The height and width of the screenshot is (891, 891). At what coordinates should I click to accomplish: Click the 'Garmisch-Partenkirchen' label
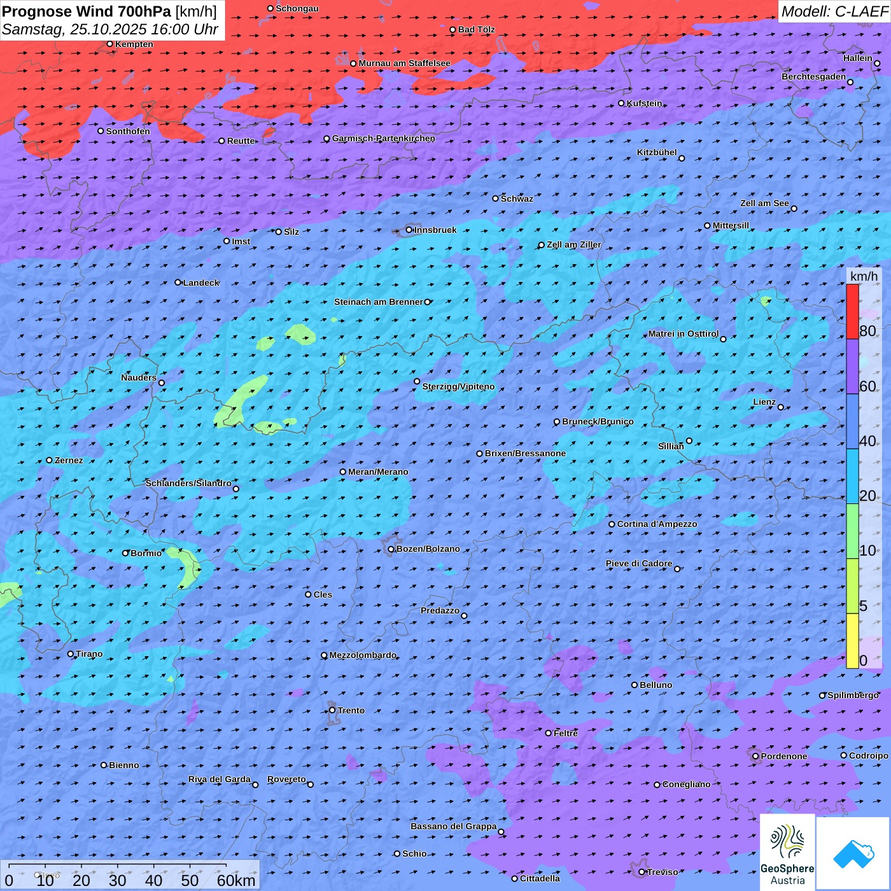(x=384, y=138)
